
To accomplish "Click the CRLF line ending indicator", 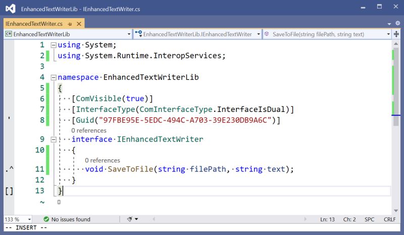I will point(389,219).
